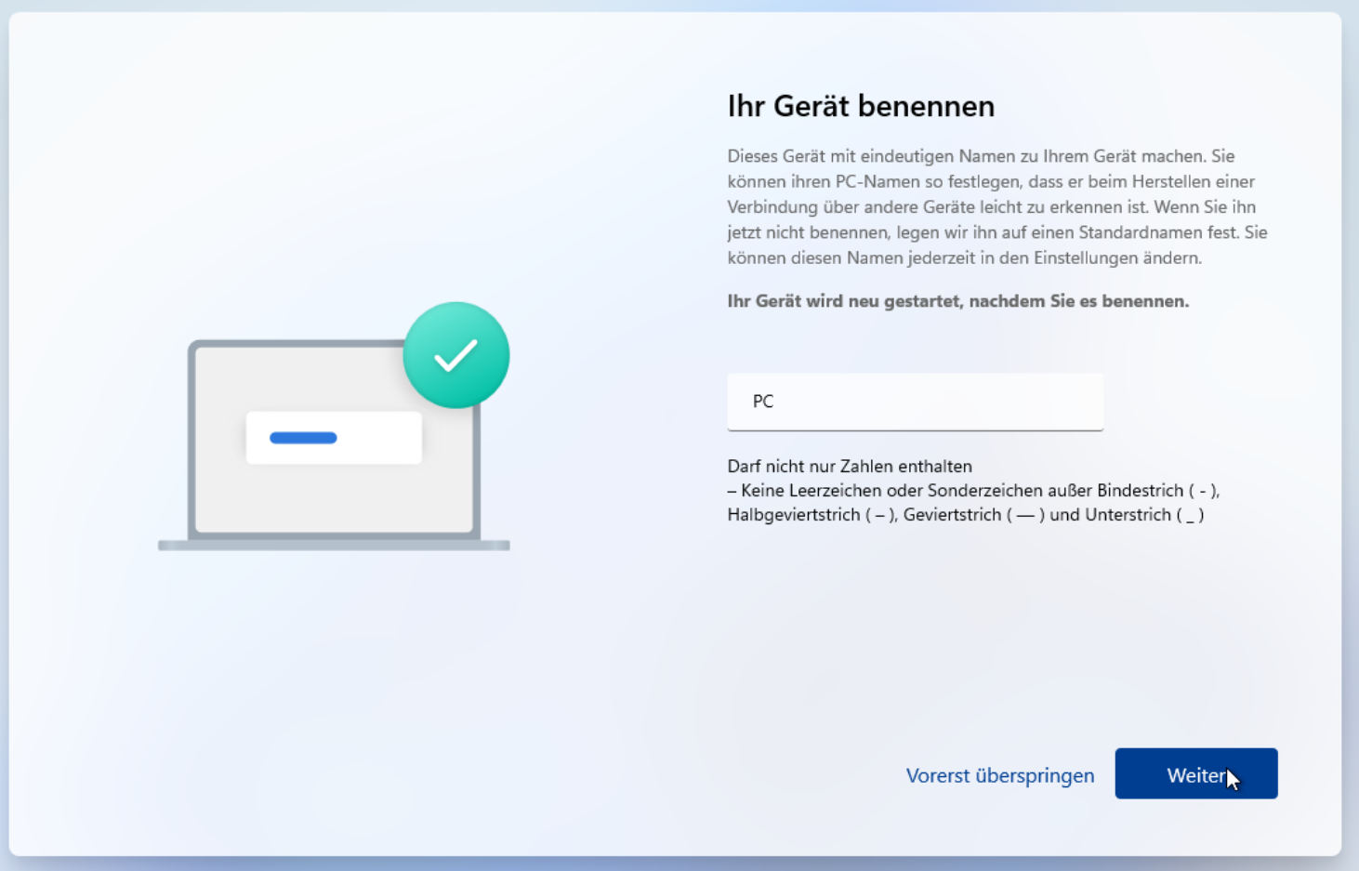Click the heading Ihr Gerät benennen
The width and height of the screenshot is (1359, 871).
coord(861,106)
